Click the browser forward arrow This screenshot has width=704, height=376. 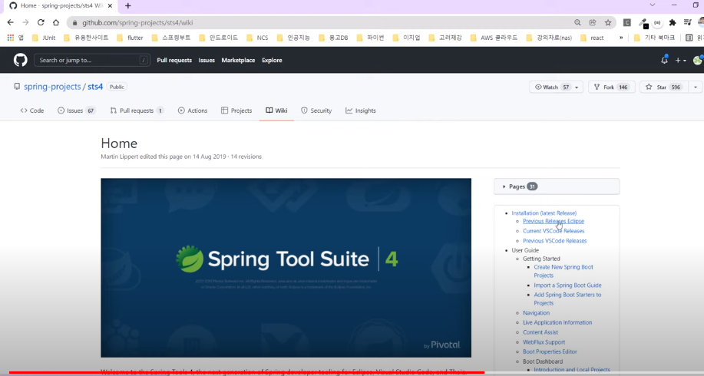coord(25,22)
